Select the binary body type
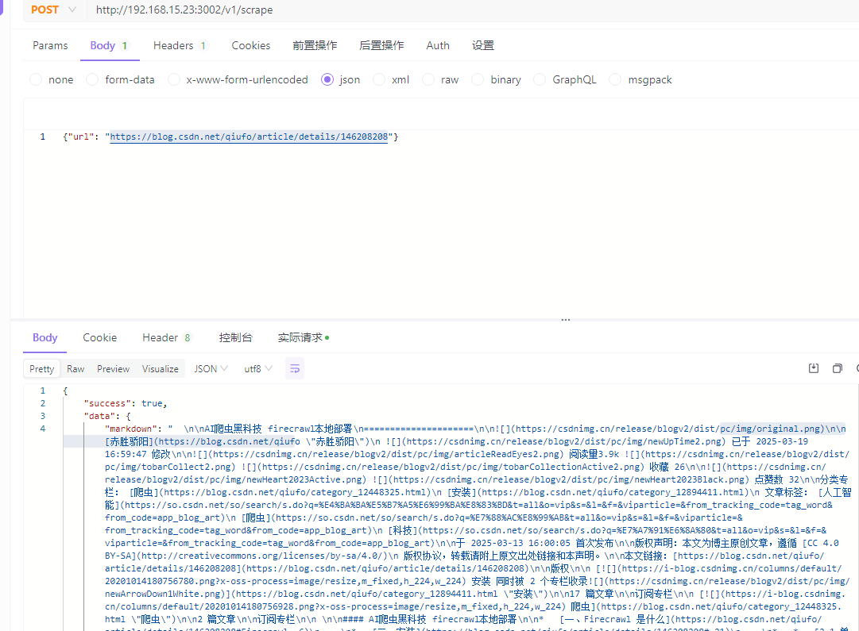859x631 pixels. [497, 80]
